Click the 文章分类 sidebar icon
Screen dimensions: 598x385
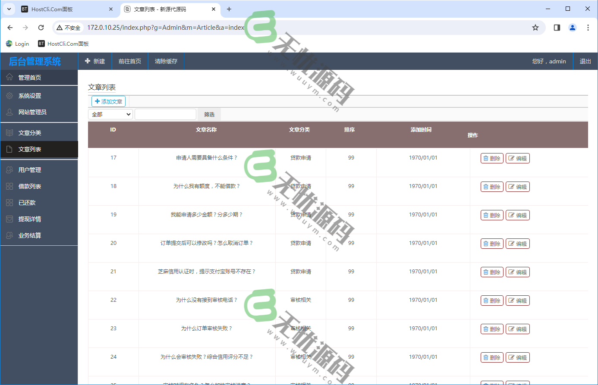pyautogui.click(x=10, y=132)
